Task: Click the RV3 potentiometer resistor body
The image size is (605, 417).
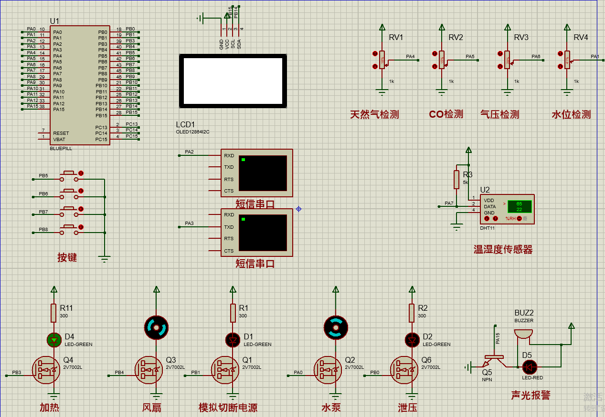Action: coord(507,60)
